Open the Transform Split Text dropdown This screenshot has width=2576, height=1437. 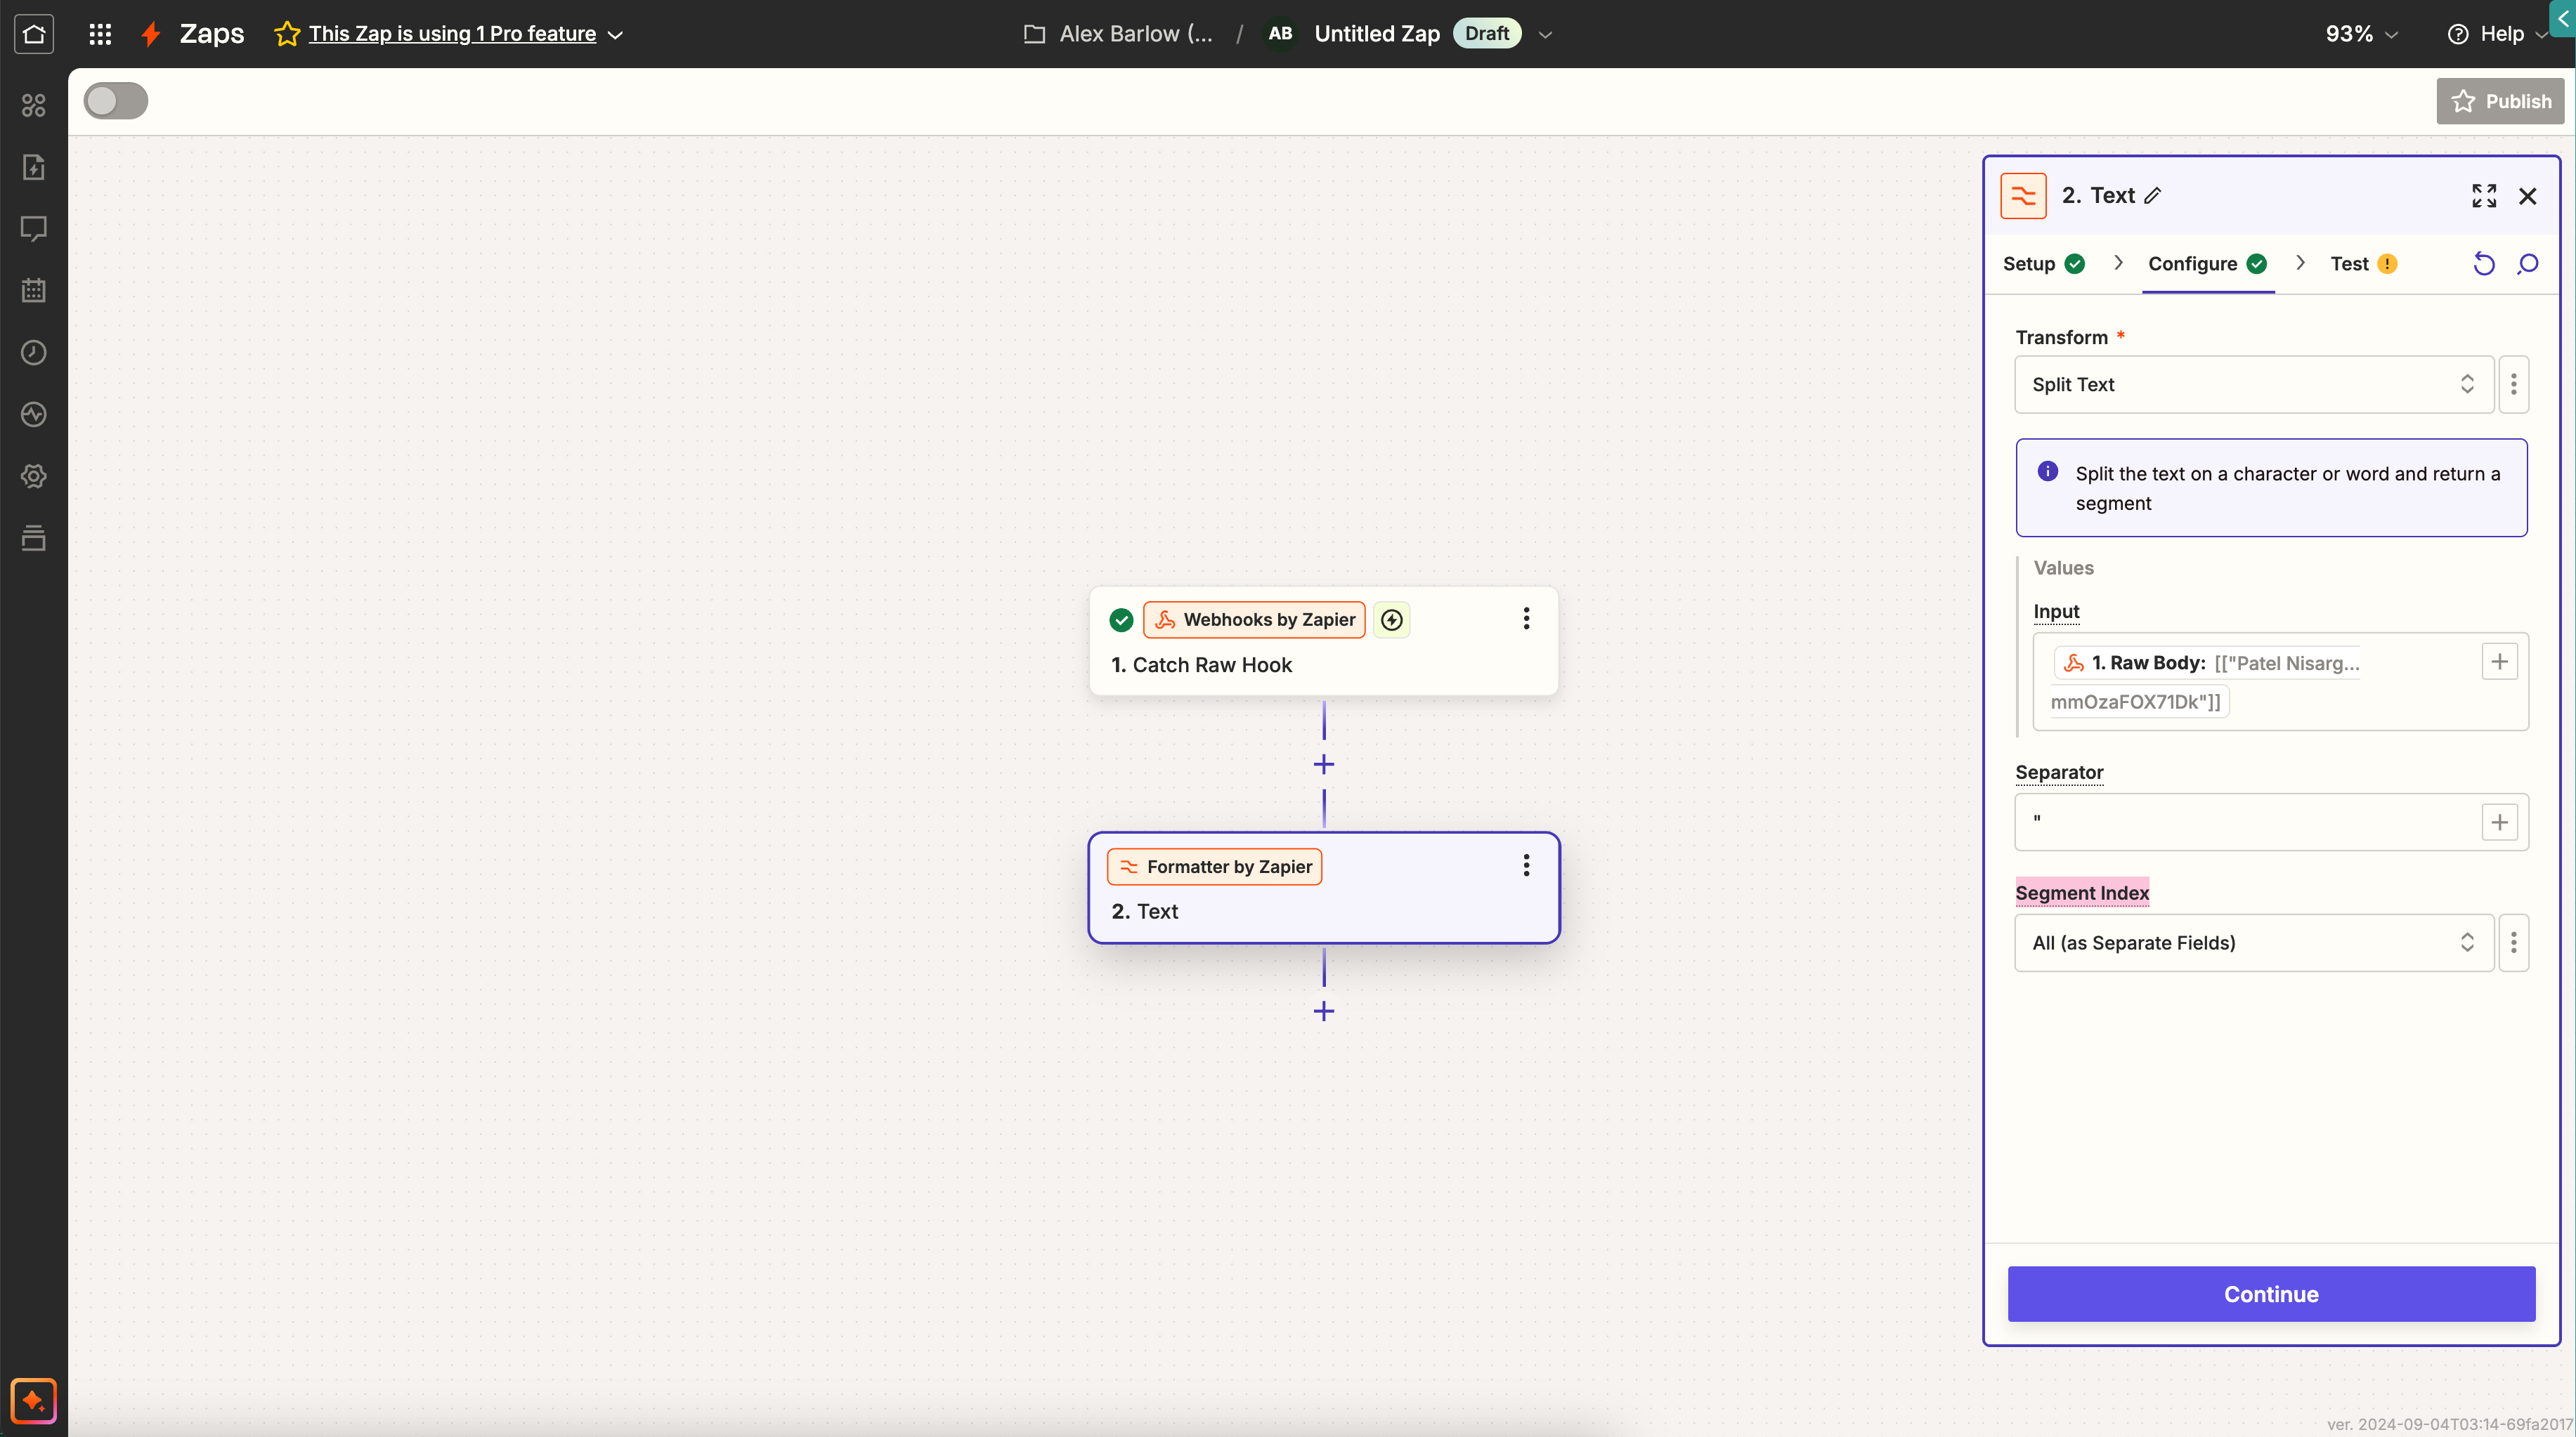coord(2254,385)
